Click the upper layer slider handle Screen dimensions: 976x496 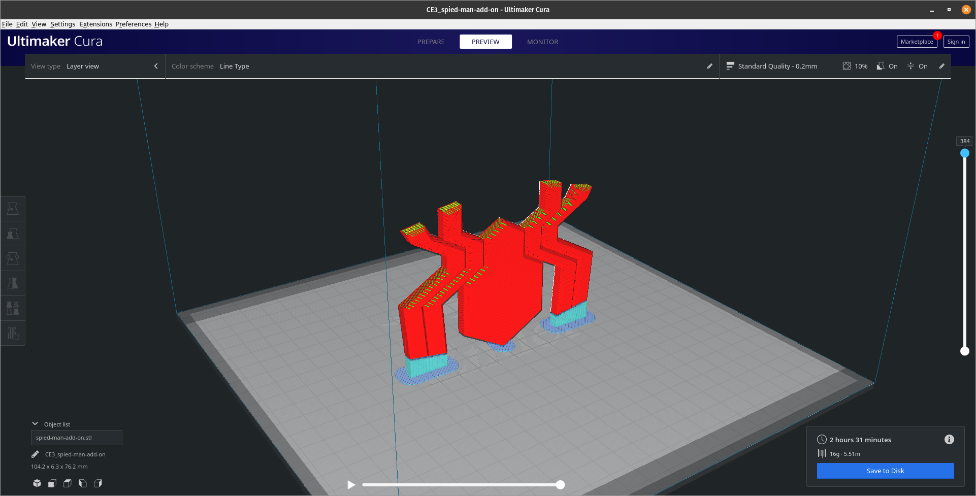pyautogui.click(x=965, y=153)
